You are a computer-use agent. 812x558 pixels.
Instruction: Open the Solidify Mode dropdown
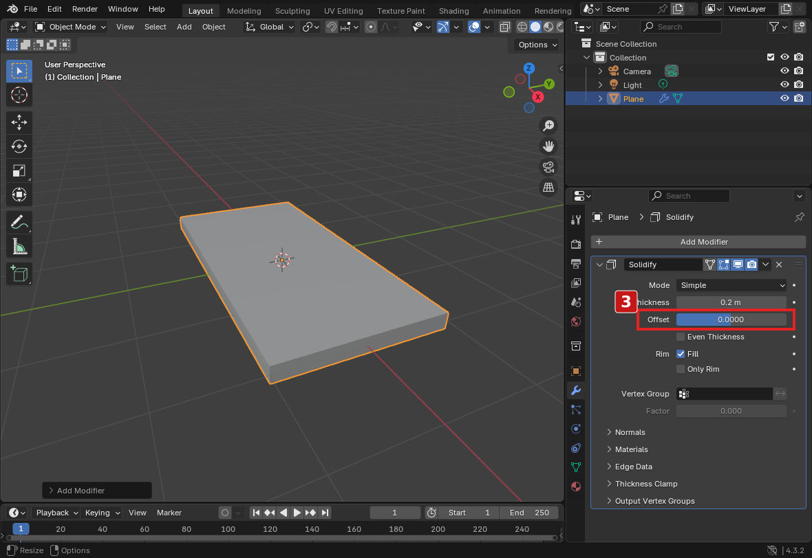click(x=731, y=285)
